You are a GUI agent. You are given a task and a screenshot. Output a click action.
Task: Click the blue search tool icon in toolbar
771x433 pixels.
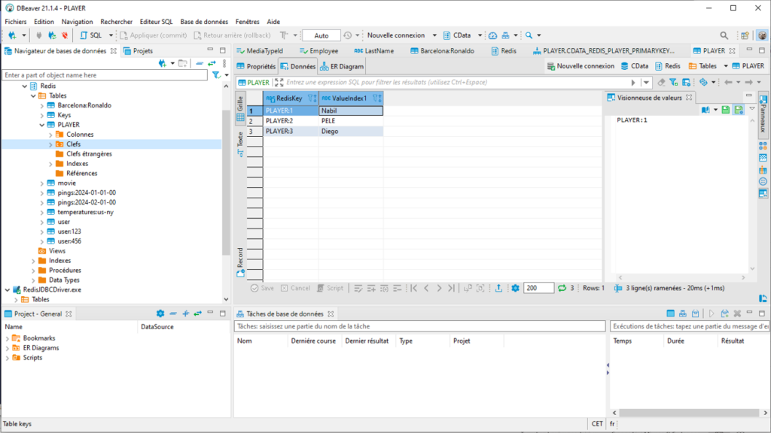[529, 35]
